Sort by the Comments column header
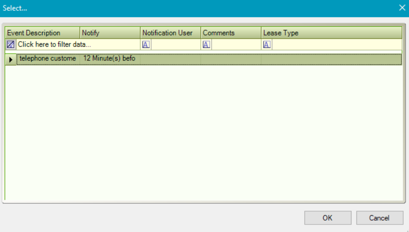Viewport: 409px width, 232px height. [231, 33]
